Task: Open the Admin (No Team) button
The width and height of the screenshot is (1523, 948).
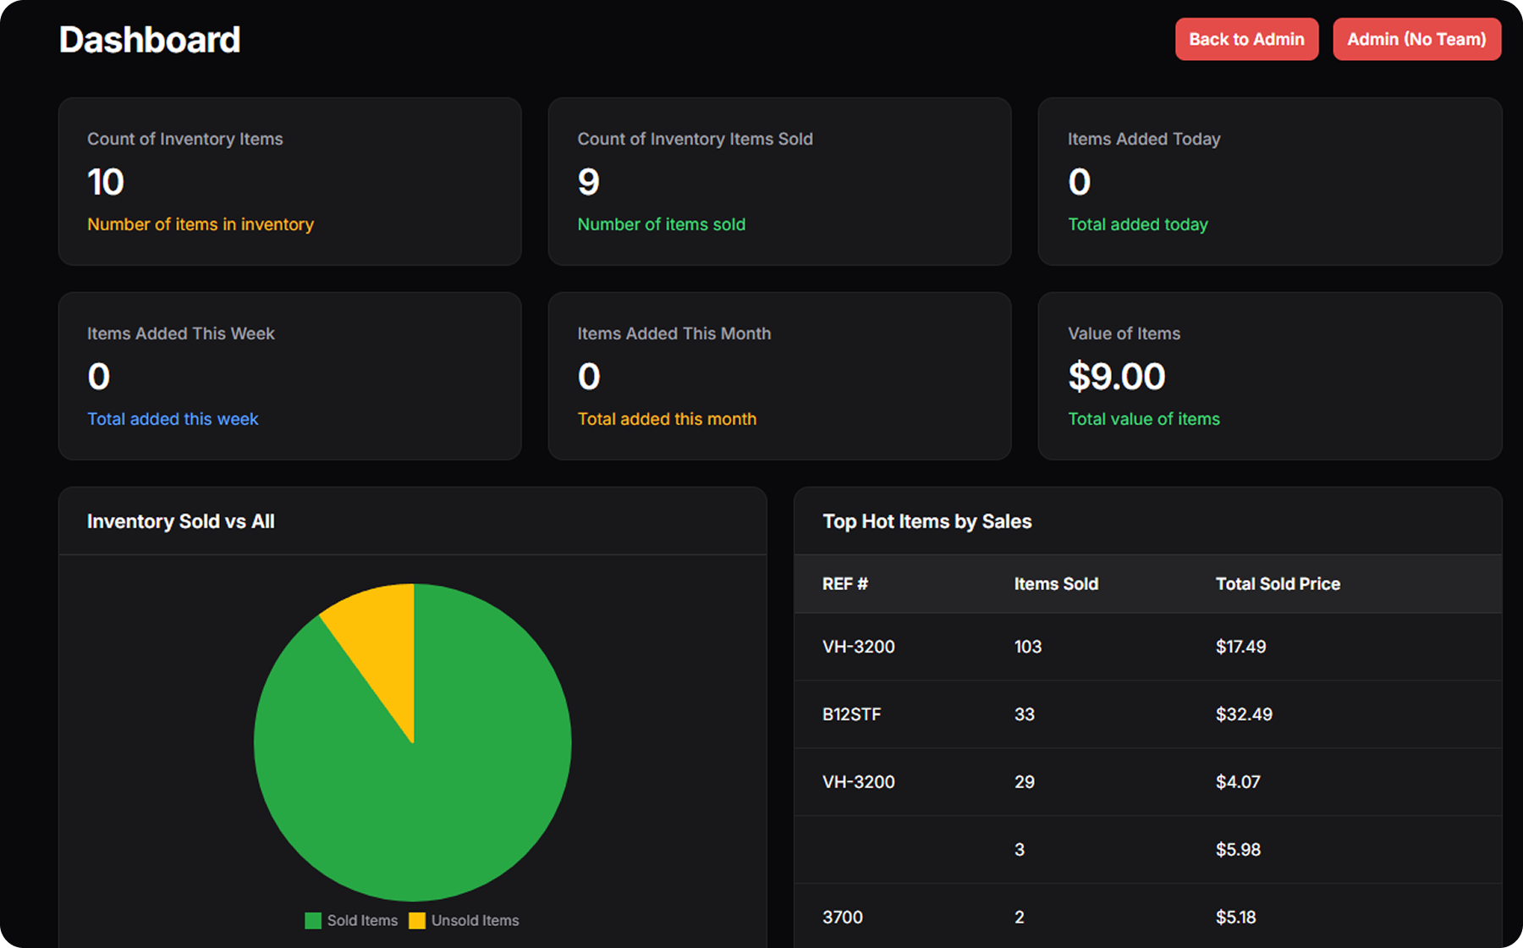Action: (1416, 39)
